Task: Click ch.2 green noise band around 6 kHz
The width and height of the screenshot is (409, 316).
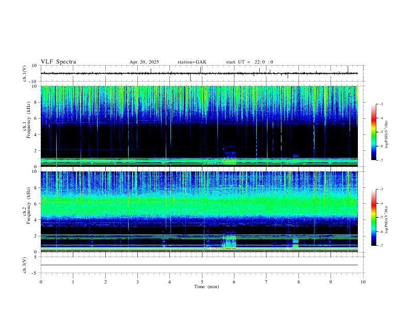Action: click(199, 206)
